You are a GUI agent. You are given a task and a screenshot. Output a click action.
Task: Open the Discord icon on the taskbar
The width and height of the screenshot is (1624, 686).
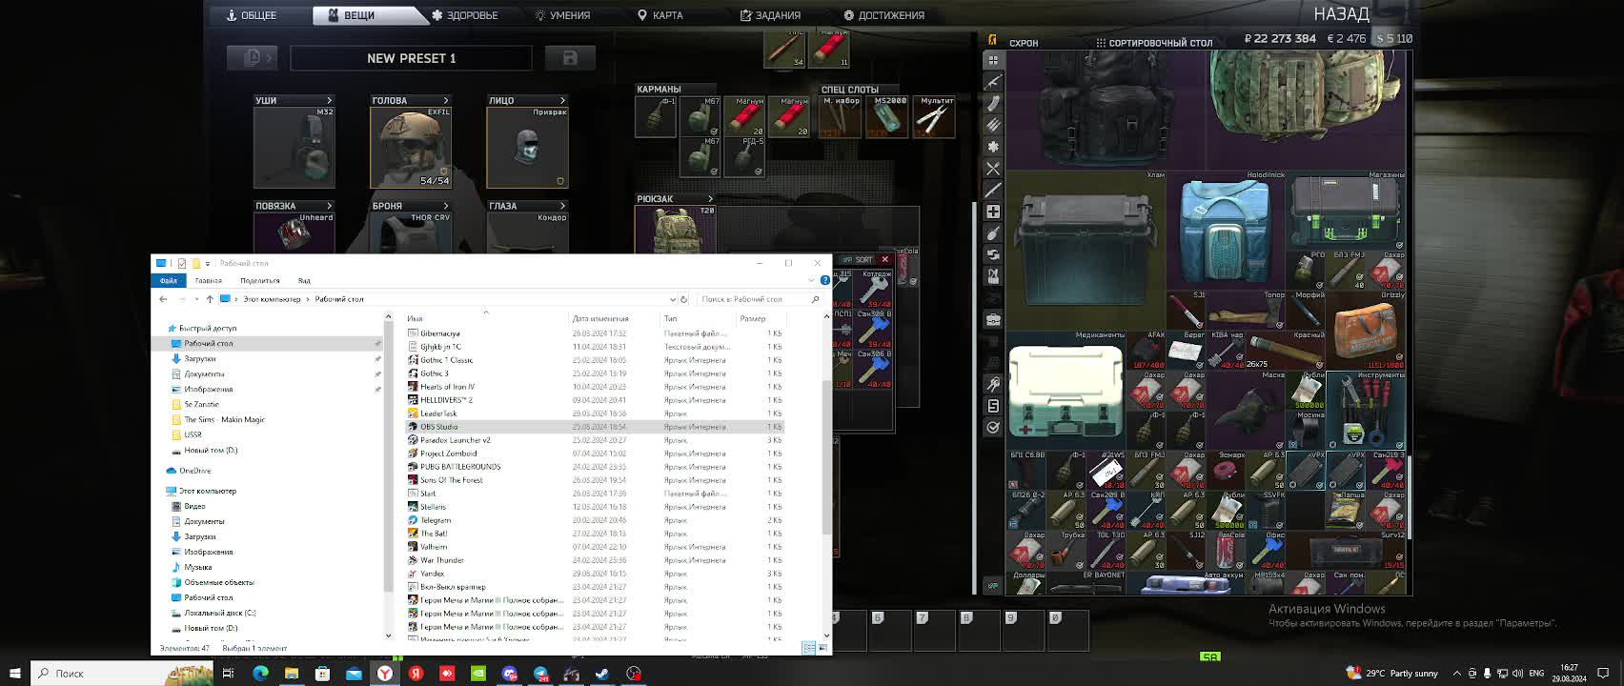(x=509, y=674)
